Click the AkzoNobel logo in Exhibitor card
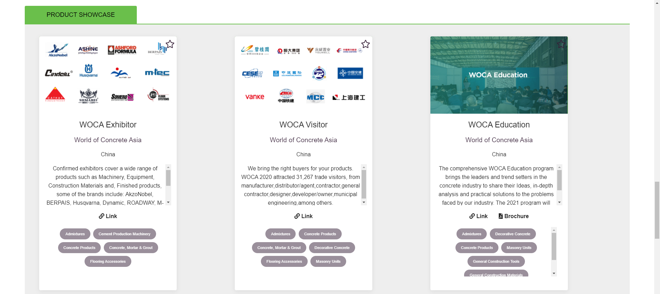Screen dimensions: 660x294 [x=58, y=50]
